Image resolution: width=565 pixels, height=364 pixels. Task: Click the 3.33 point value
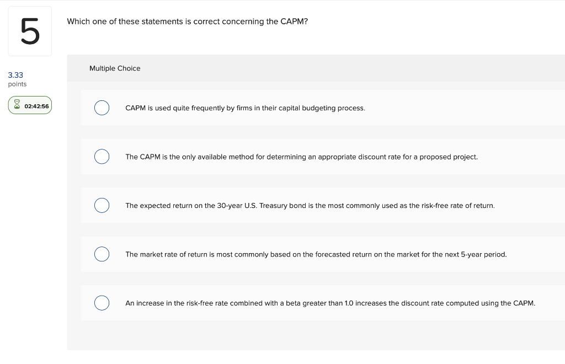point(15,74)
